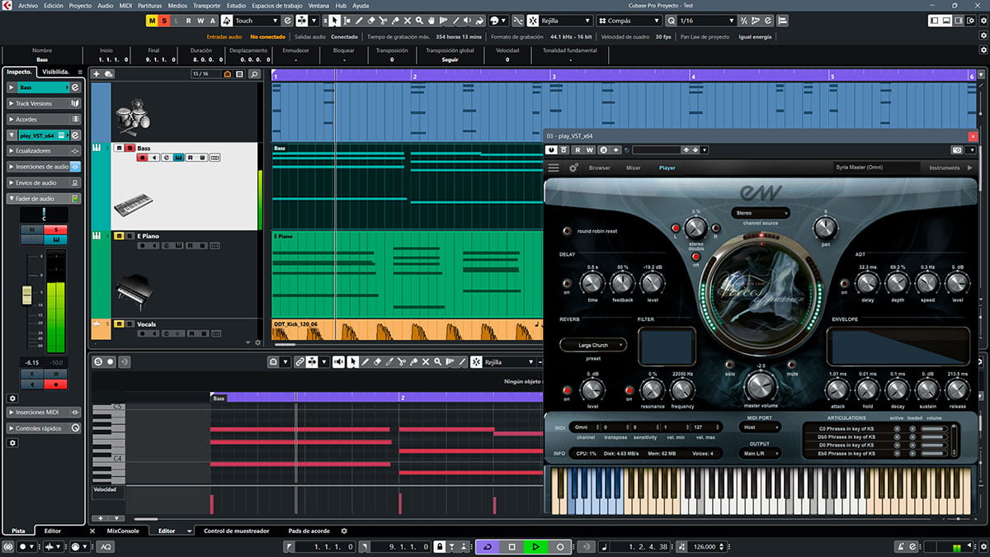Click the Browser button in Play plugin
Image resolution: width=990 pixels, height=557 pixels.
pyautogui.click(x=600, y=168)
